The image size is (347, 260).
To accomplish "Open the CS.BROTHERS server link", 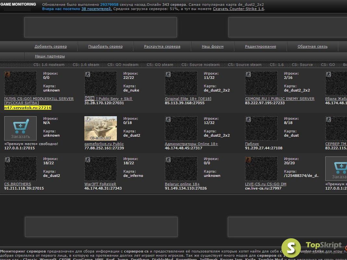I will 18,184.
